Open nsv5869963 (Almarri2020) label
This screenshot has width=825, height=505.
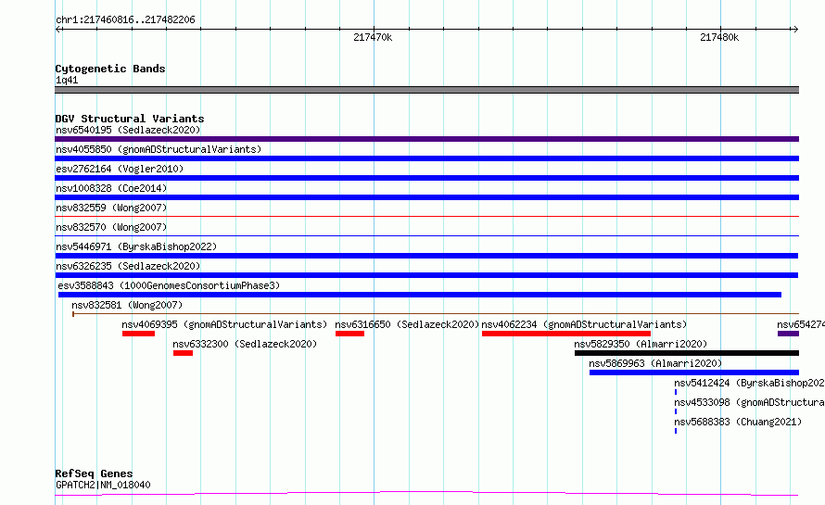coord(655,363)
